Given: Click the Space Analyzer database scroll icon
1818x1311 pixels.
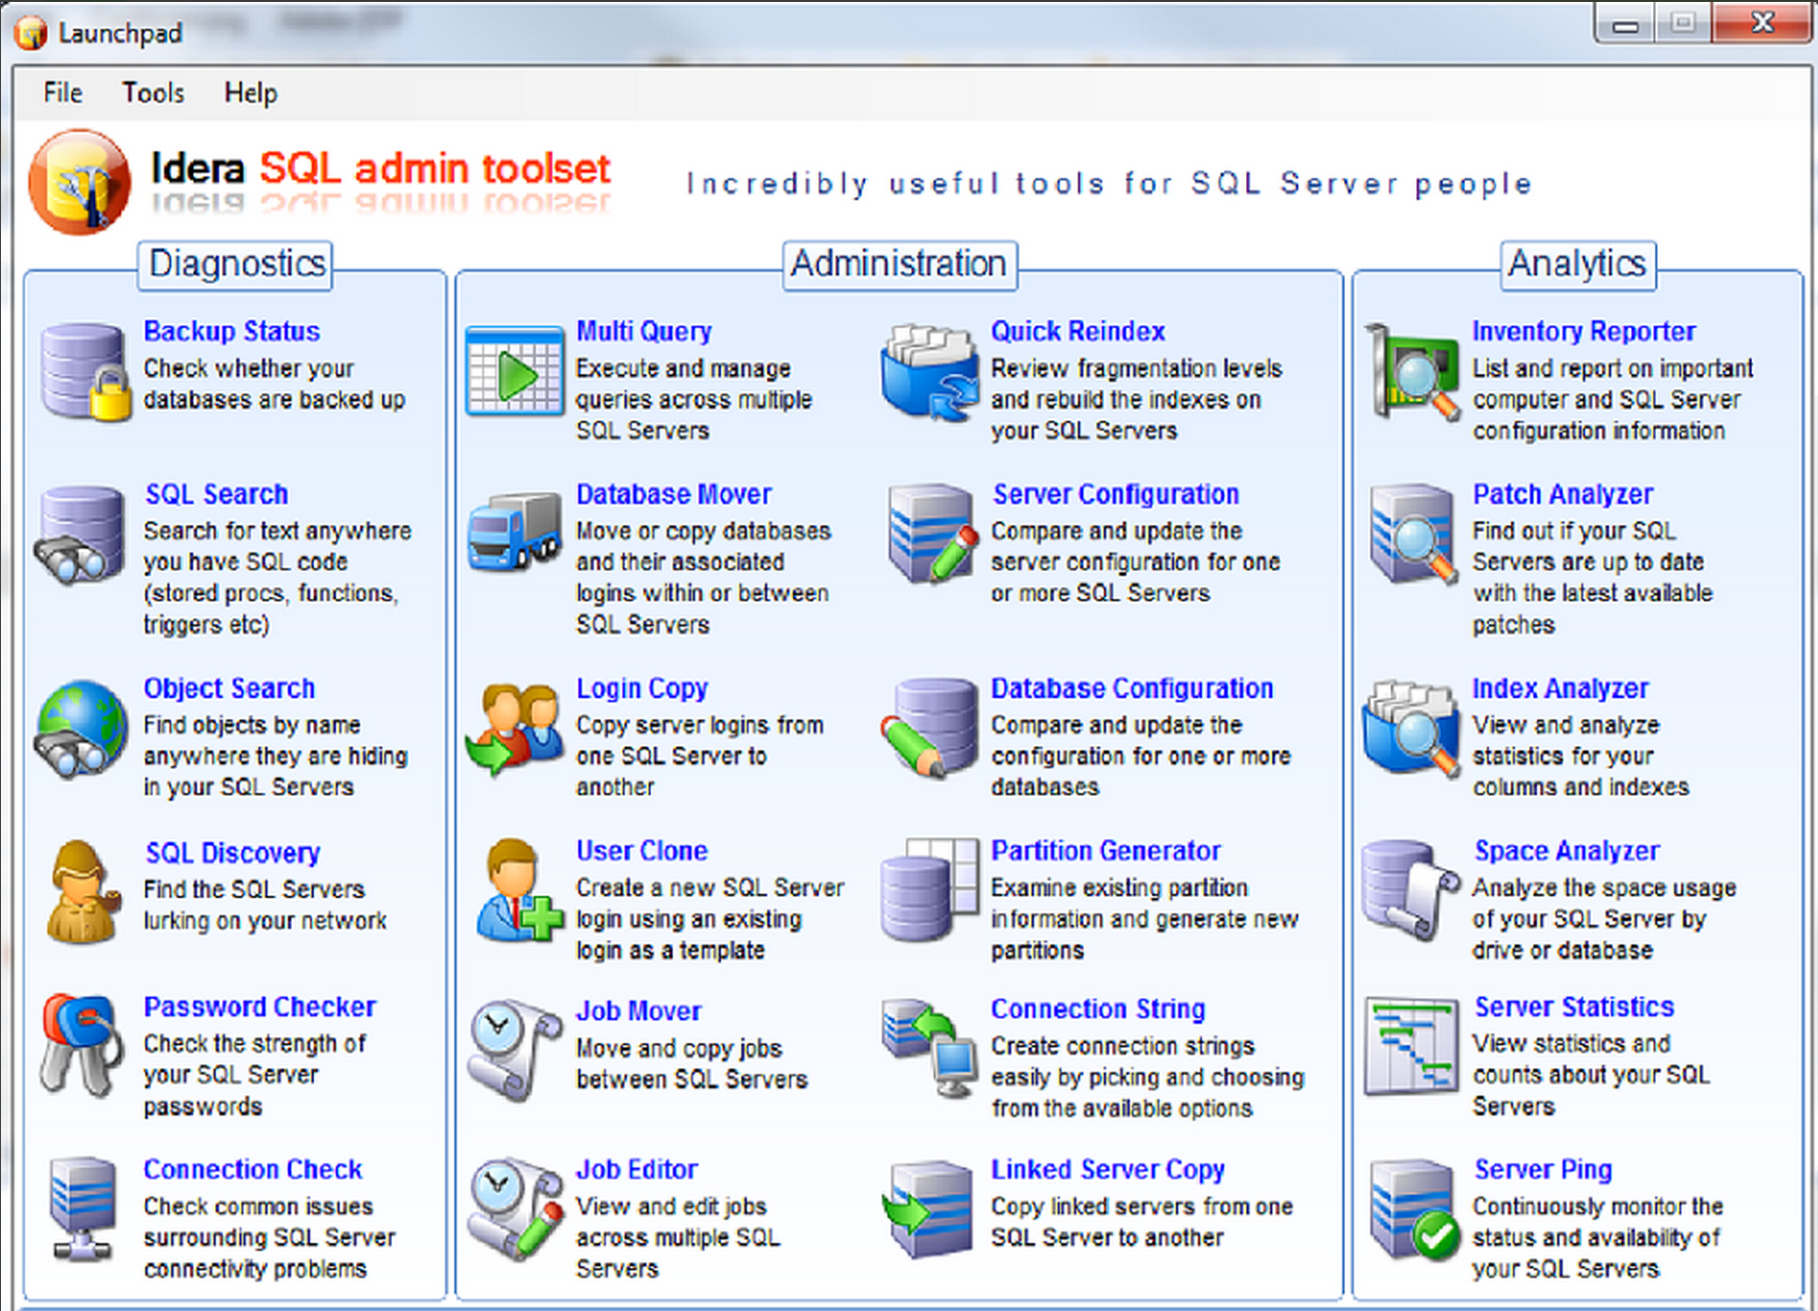Looking at the screenshot, I should tap(1411, 890).
